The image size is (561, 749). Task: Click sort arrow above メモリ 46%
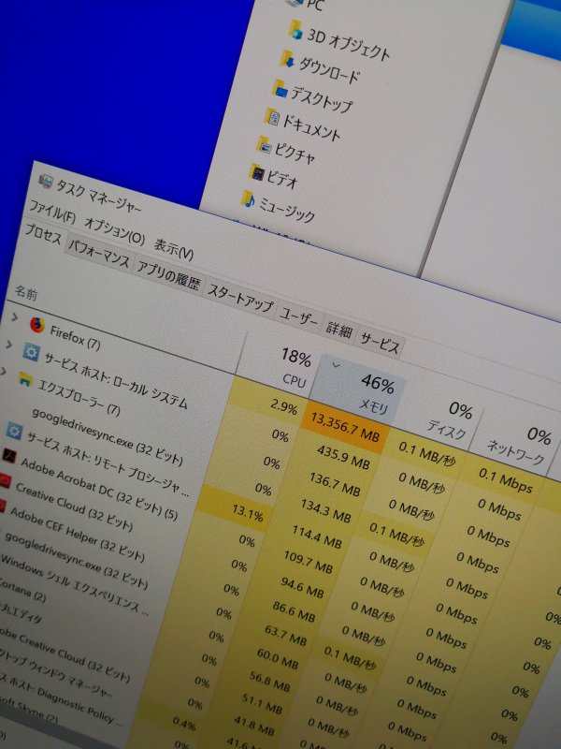(x=337, y=366)
